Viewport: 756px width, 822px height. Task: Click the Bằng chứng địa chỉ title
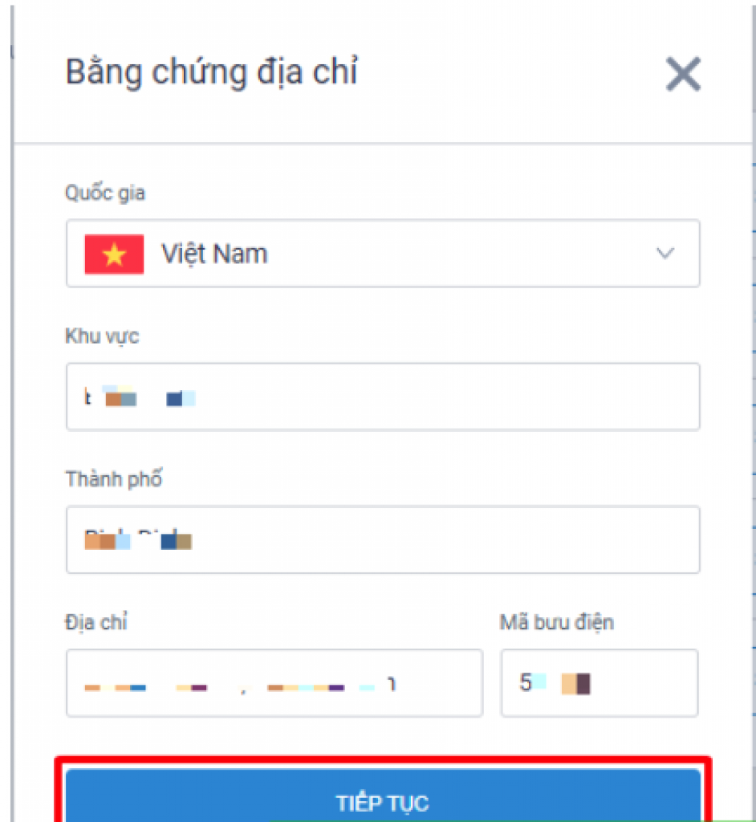(x=211, y=71)
